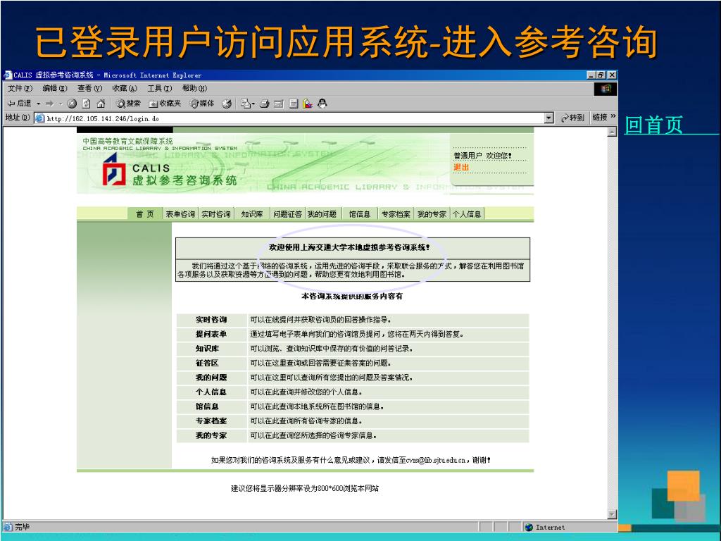
Task: Open the 查看(V) menu
Action: [89, 88]
